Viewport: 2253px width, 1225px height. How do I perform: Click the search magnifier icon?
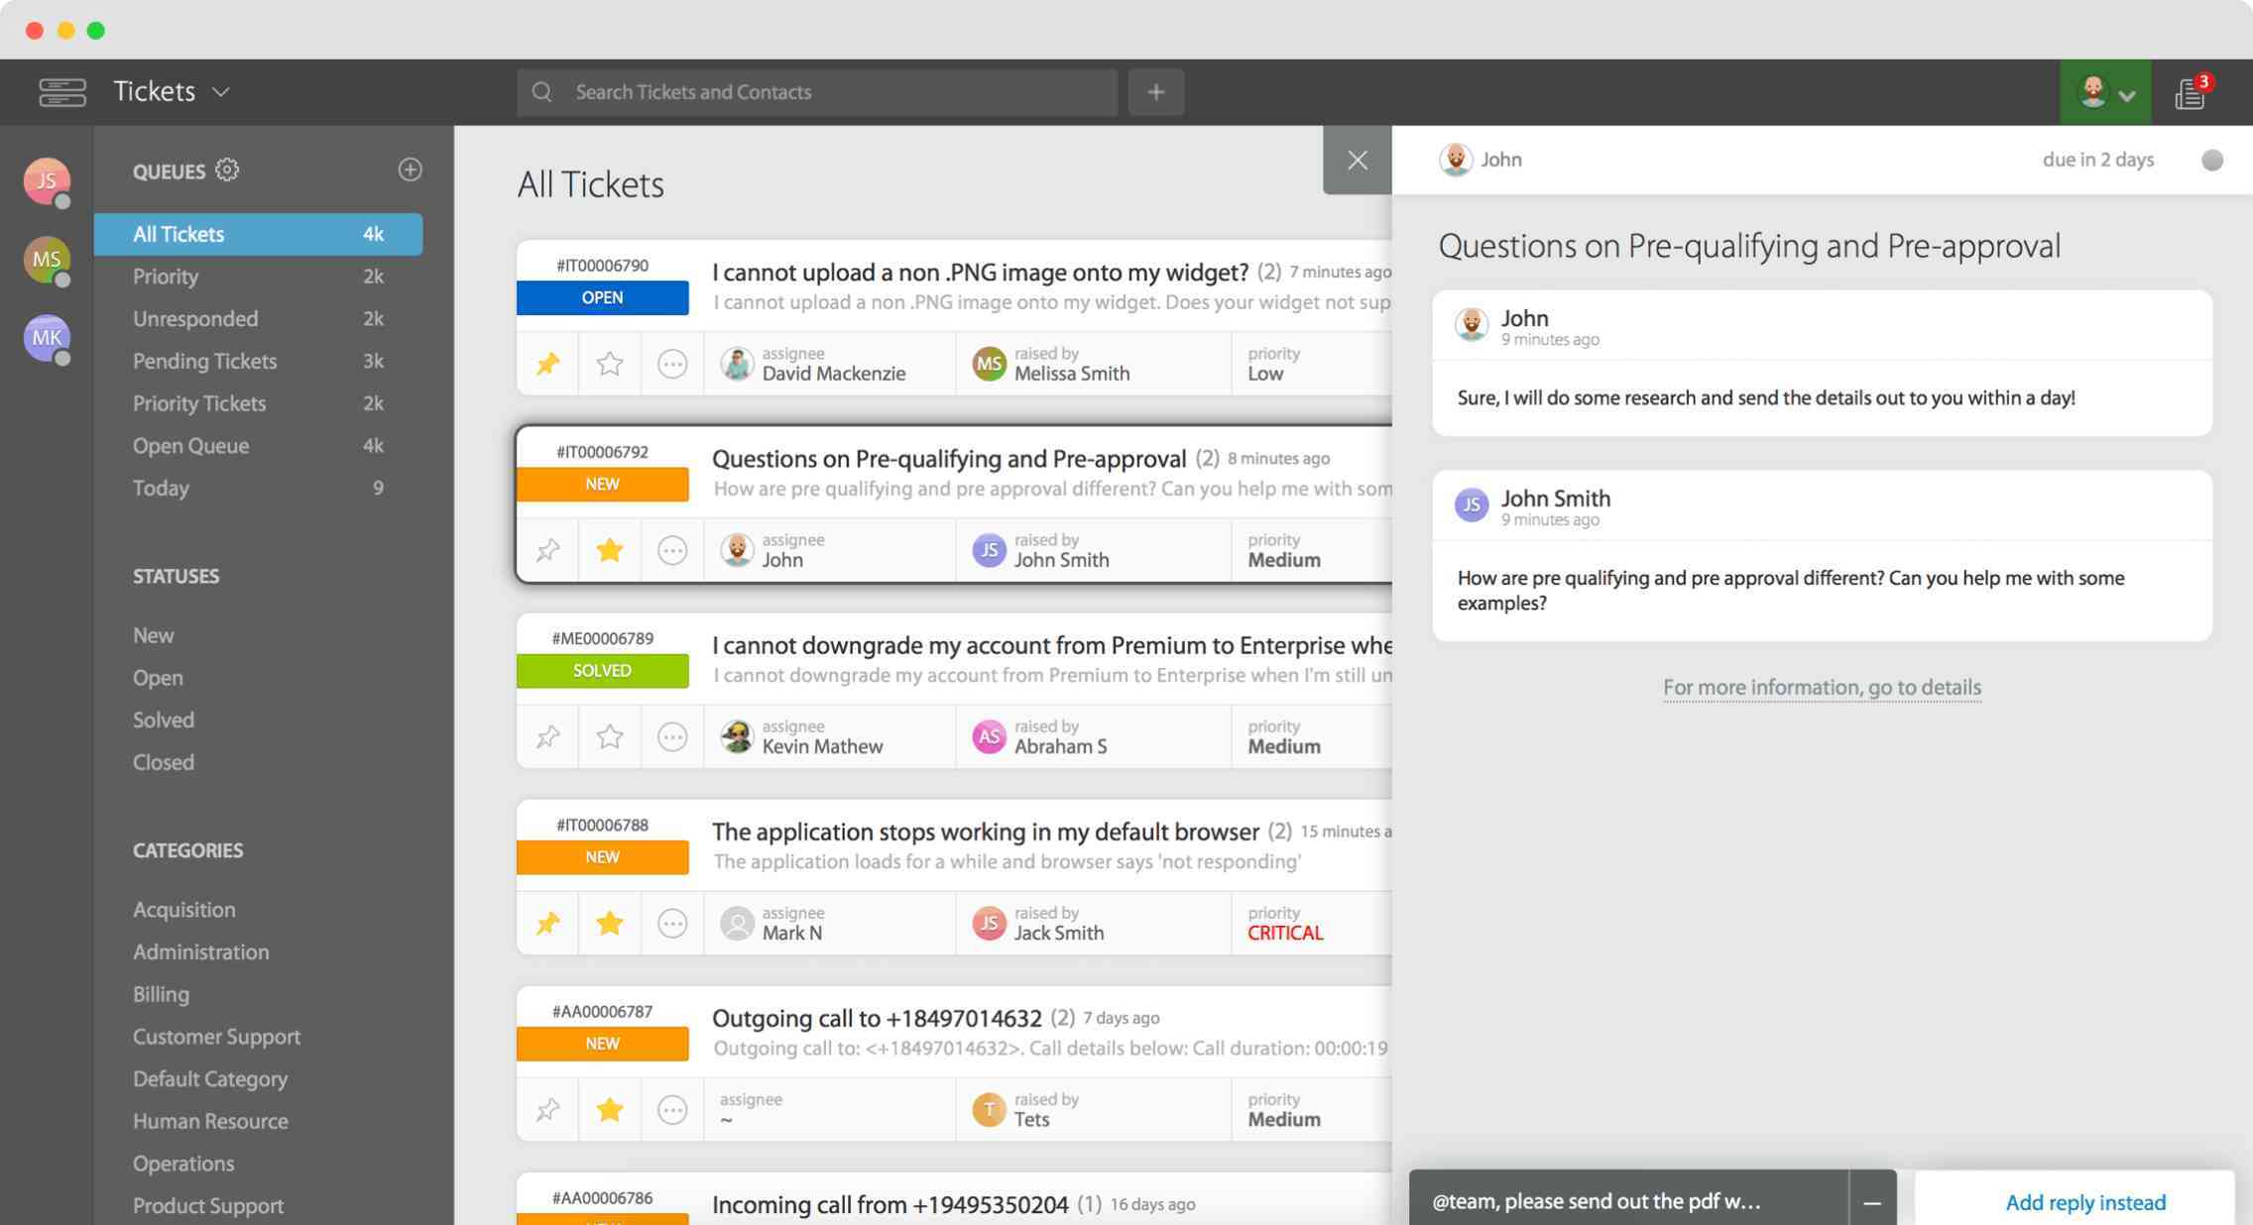[x=541, y=91]
